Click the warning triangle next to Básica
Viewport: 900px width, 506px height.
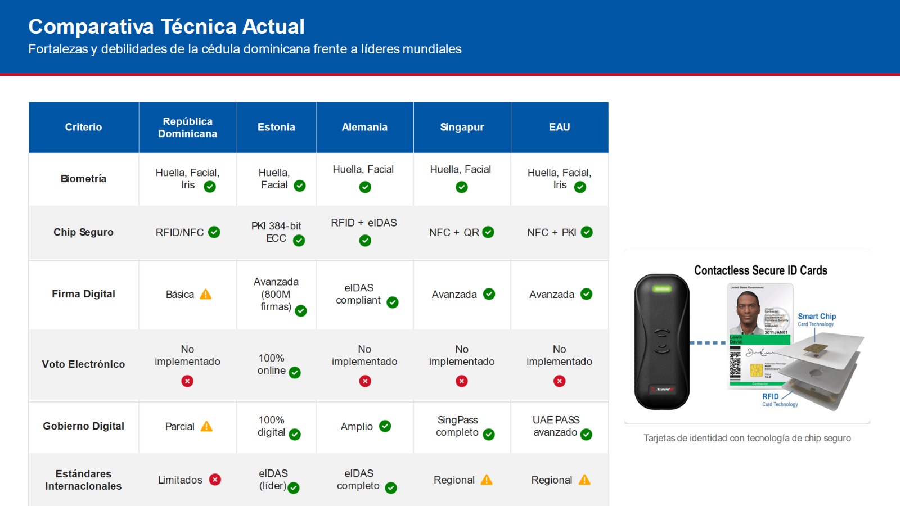206,294
